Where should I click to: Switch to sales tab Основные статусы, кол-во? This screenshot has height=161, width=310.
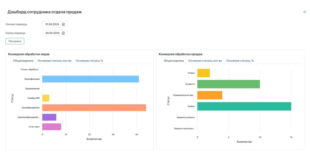pos(205,61)
